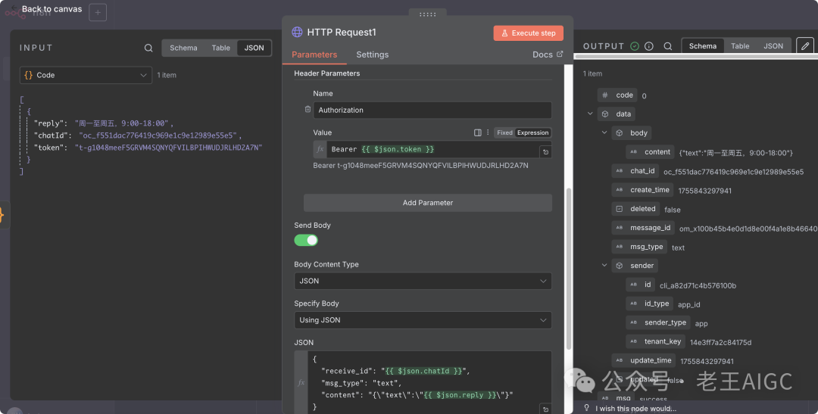This screenshot has height=414, width=818.
Task: Click inside the JSON body editor
Action: tap(429, 382)
